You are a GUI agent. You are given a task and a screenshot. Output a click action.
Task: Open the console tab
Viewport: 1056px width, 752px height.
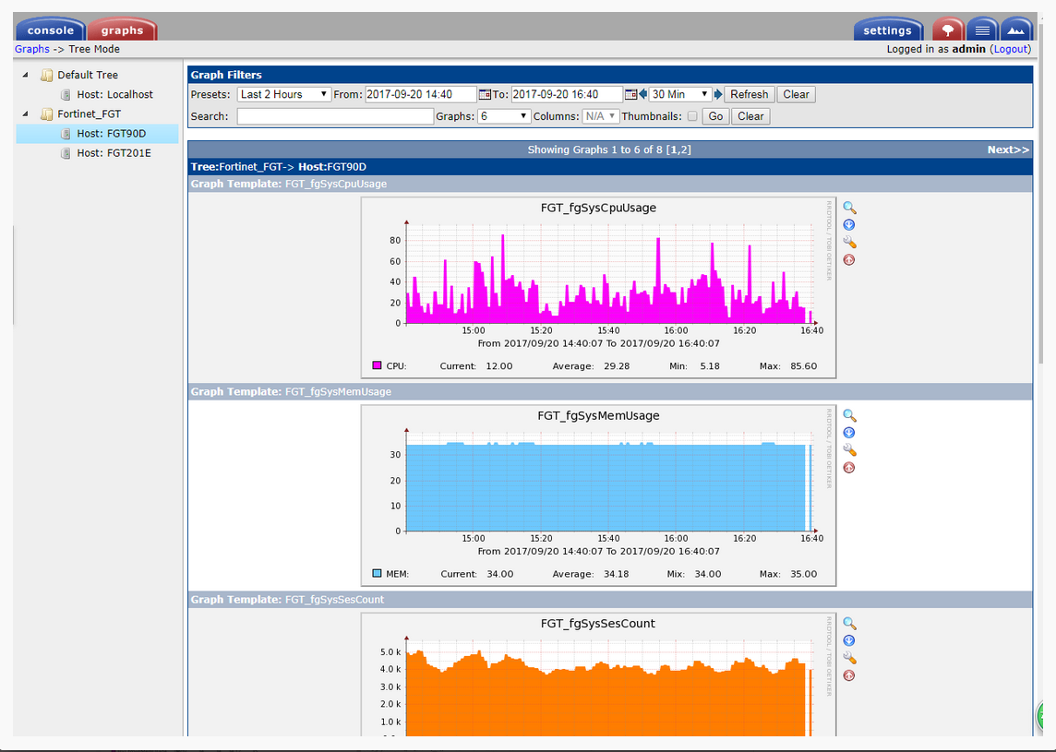click(x=51, y=30)
